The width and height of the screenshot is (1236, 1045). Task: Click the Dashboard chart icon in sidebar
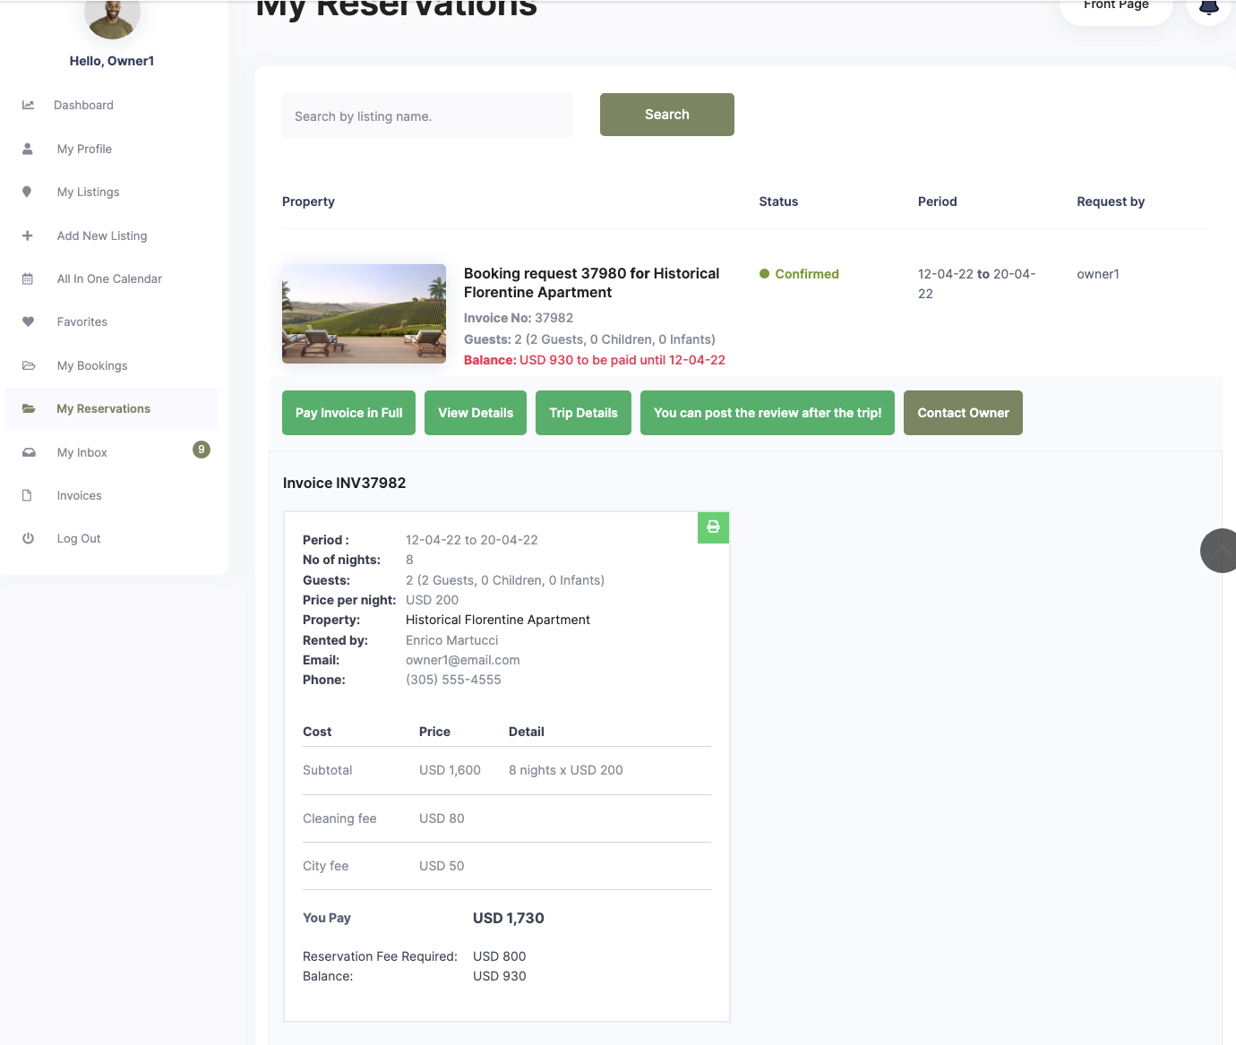28,105
